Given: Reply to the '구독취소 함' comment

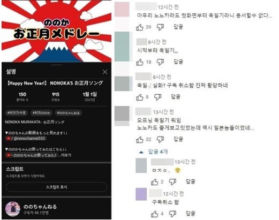Looking at the screenshot, I should click(191, 214).
